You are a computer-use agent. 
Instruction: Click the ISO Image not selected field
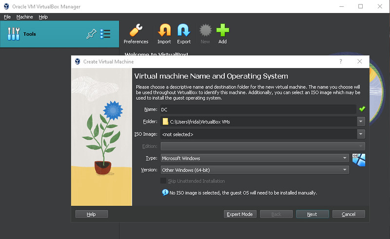tap(259, 134)
